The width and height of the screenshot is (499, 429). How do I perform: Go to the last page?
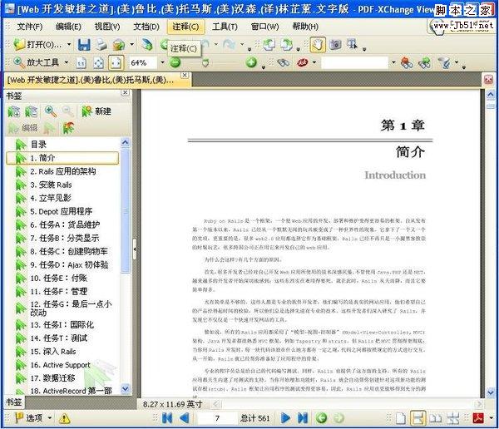coord(303,418)
